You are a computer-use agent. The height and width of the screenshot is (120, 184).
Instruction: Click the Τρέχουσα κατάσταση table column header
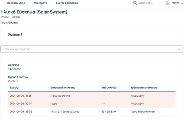pyautogui.click(x=144, y=87)
